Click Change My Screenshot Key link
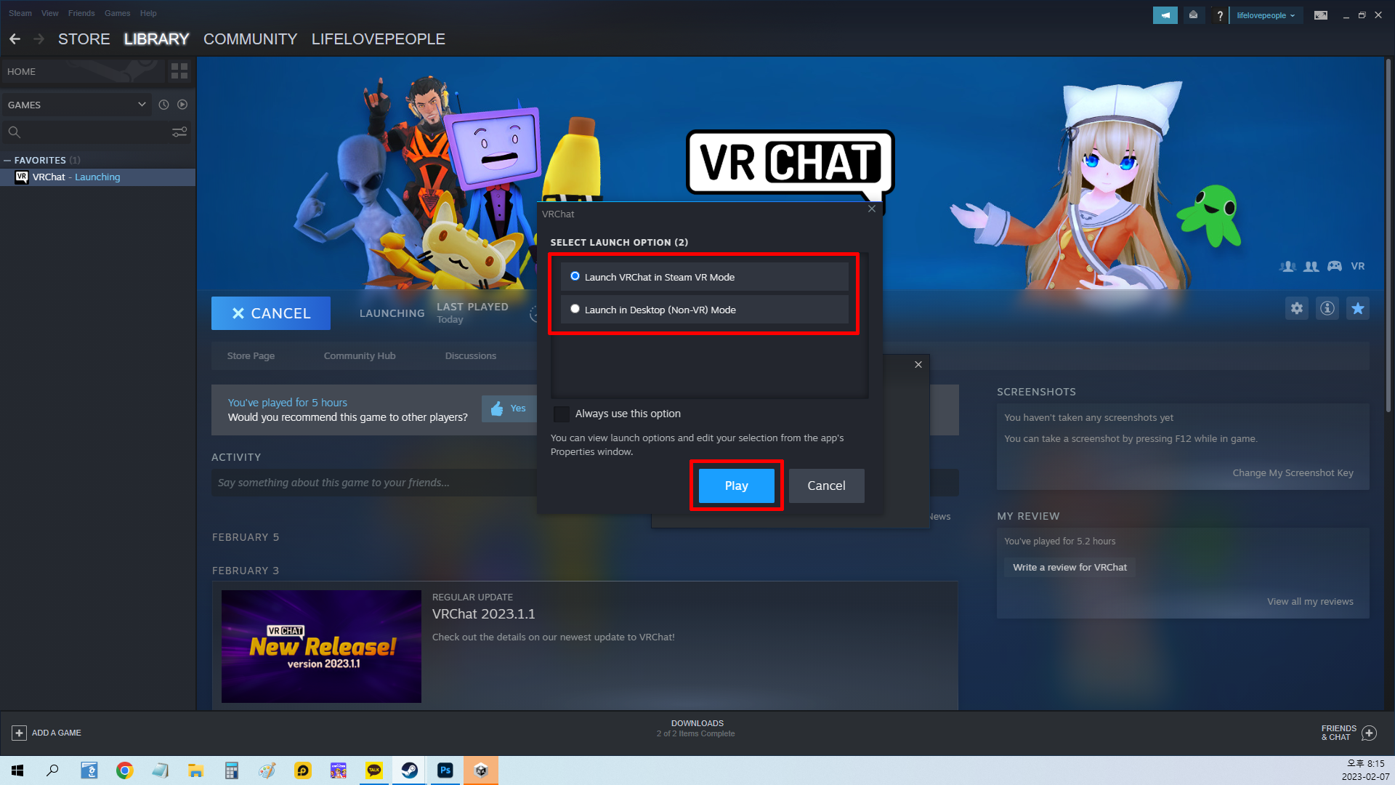The image size is (1395, 785). click(x=1293, y=472)
